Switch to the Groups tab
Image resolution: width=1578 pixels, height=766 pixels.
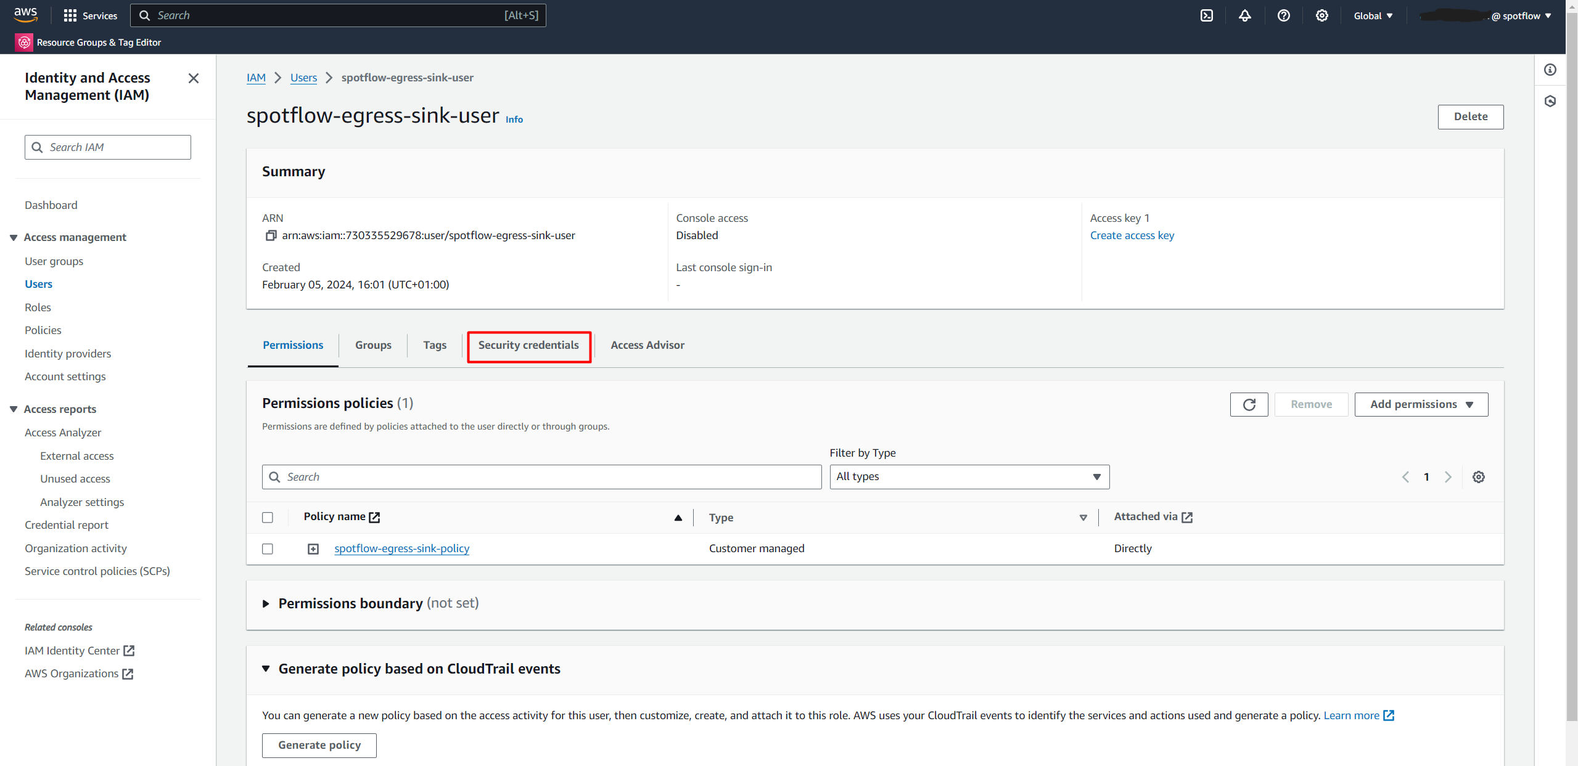coord(373,345)
